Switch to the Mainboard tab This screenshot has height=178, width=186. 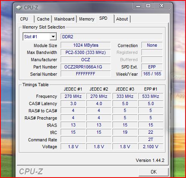pos(64,19)
